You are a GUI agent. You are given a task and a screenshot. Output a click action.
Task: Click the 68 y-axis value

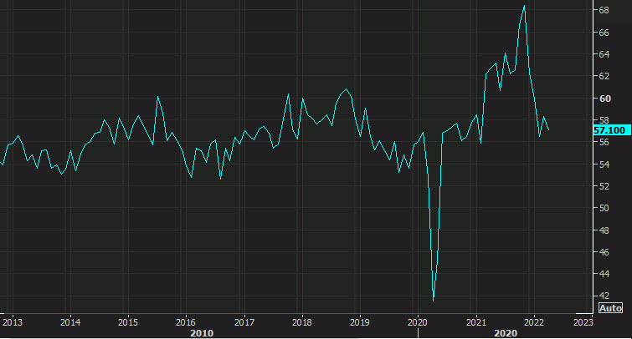(604, 10)
